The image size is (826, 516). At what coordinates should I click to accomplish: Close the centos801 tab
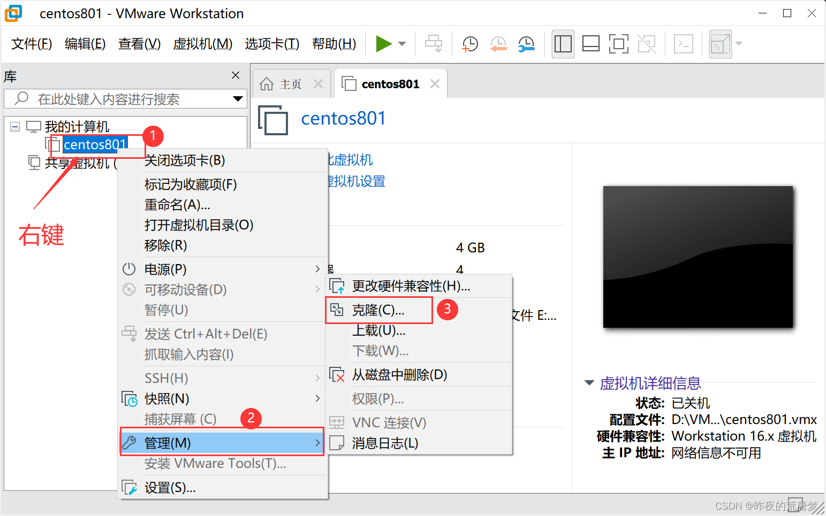click(x=435, y=84)
